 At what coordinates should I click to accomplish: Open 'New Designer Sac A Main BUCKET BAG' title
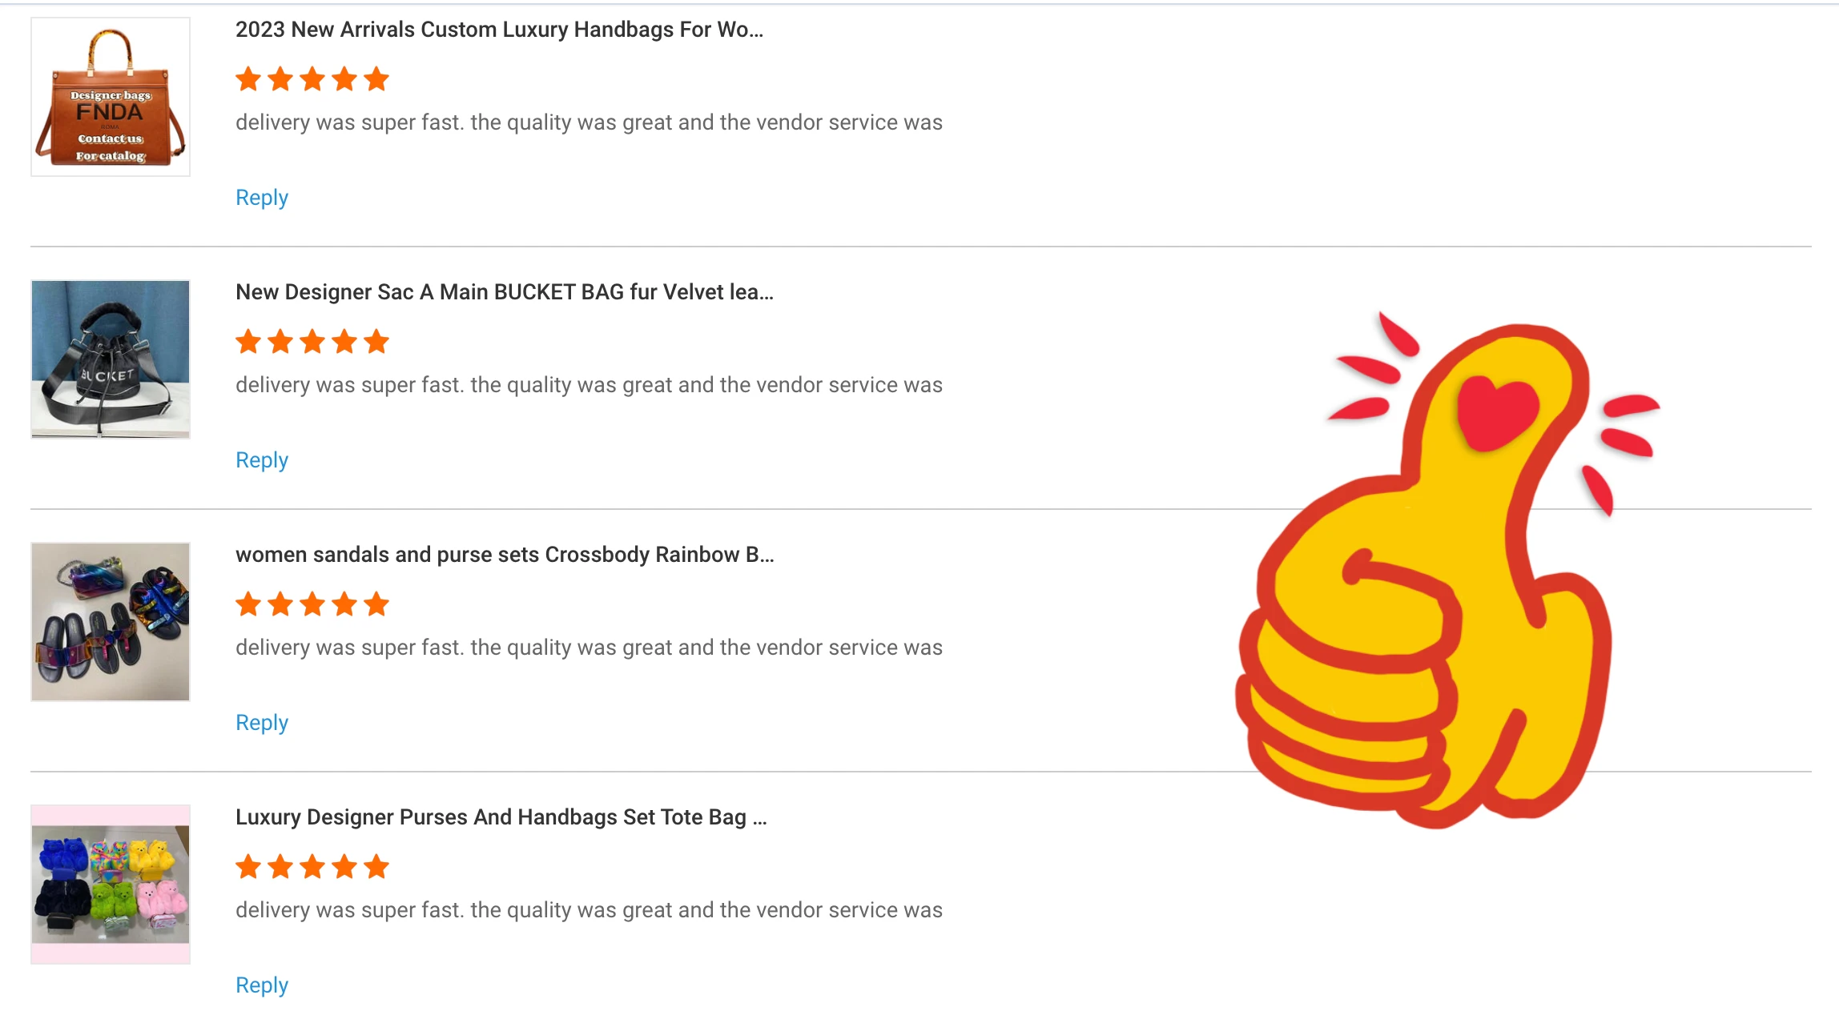point(505,292)
